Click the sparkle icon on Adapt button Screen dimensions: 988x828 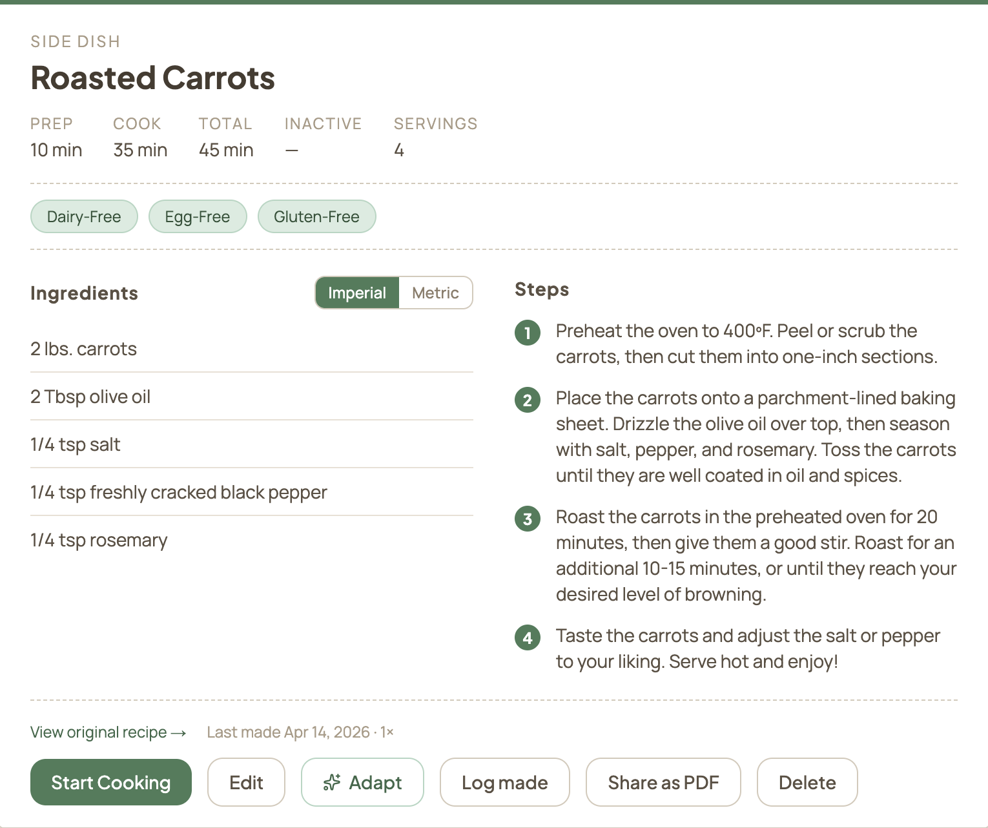(x=332, y=782)
